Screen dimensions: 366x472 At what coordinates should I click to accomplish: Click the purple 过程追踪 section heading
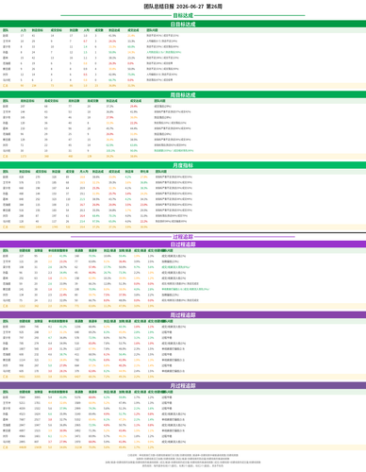click(183, 237)
